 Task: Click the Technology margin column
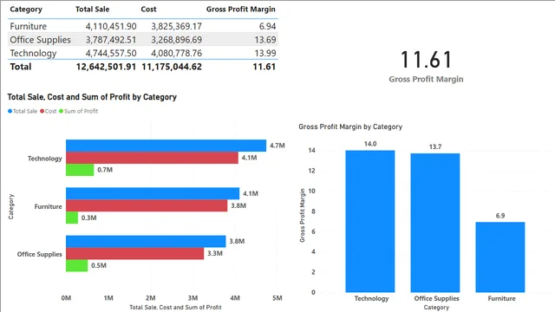(x=370, y=221)
